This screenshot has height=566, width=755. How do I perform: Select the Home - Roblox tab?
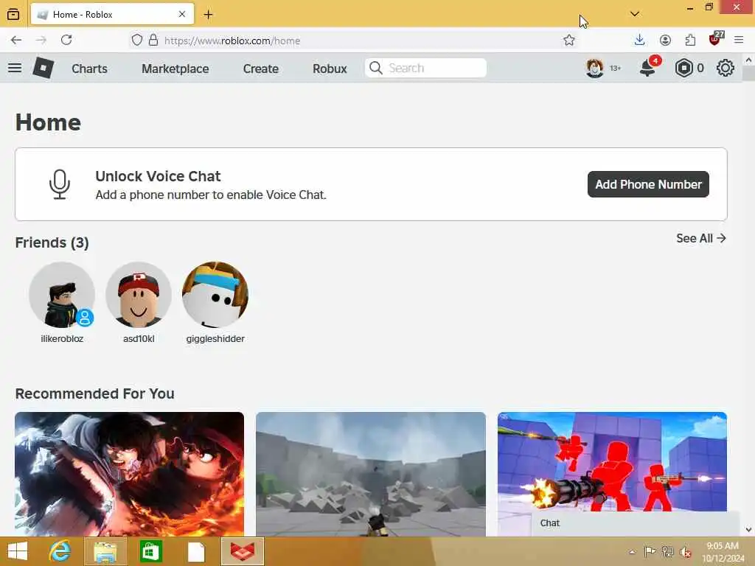point(112,15)
